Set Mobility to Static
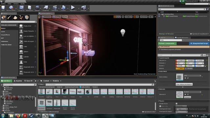Viewport: 210px width, 118px height. click(180, 69)
